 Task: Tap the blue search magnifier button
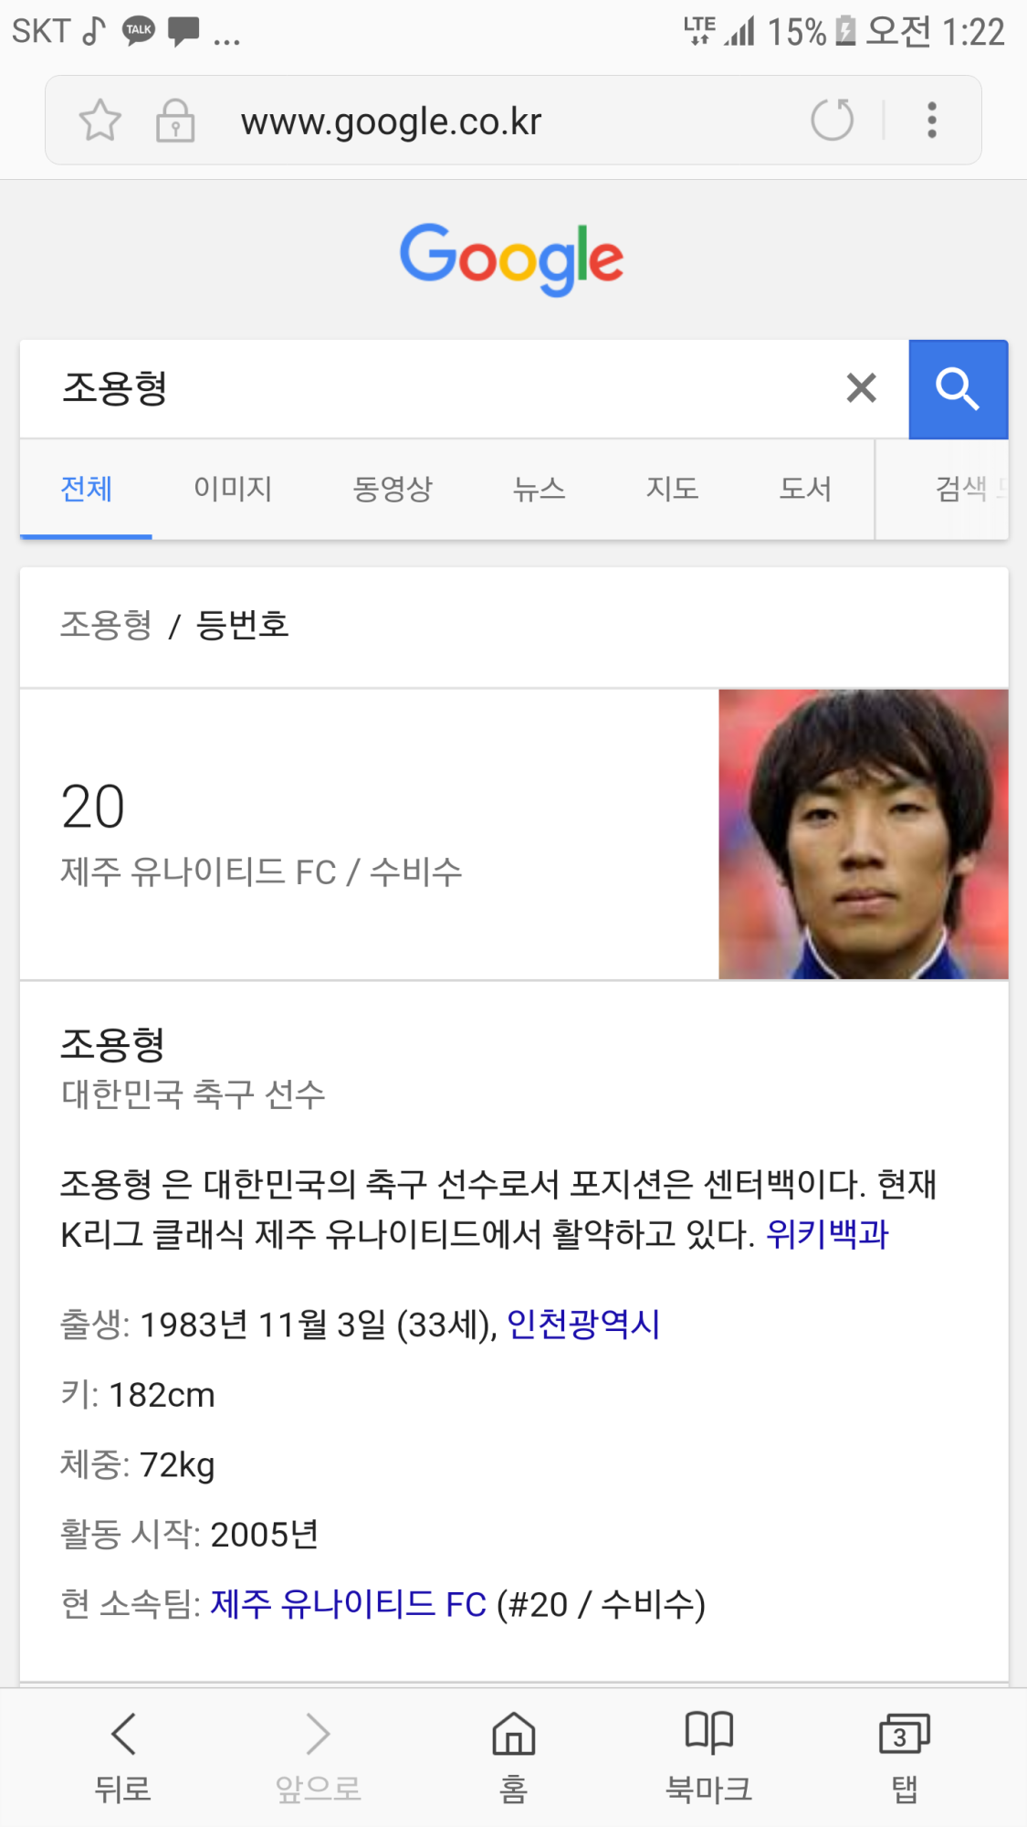click(958, 389)
